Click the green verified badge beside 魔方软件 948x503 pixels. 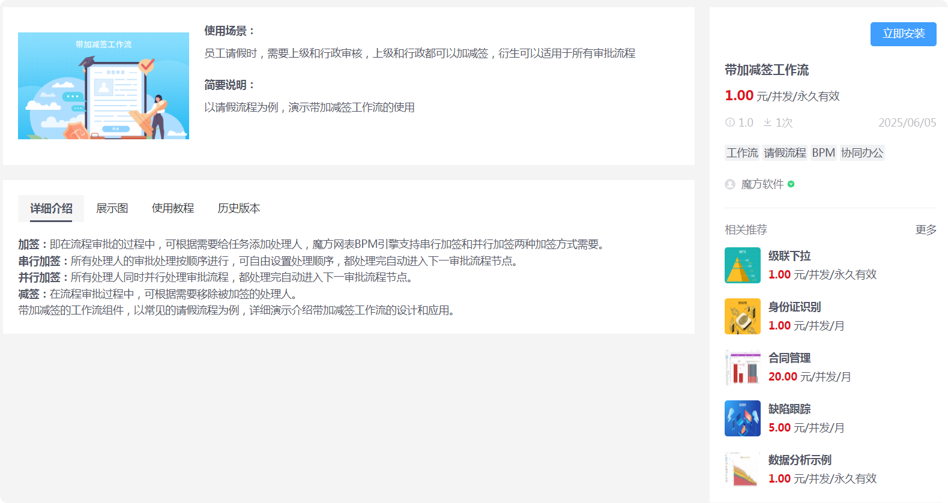[791, 184]
